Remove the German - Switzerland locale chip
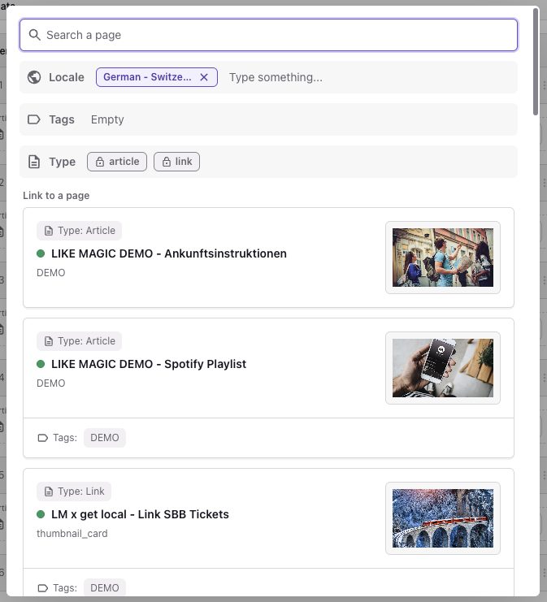 [204, 77]
